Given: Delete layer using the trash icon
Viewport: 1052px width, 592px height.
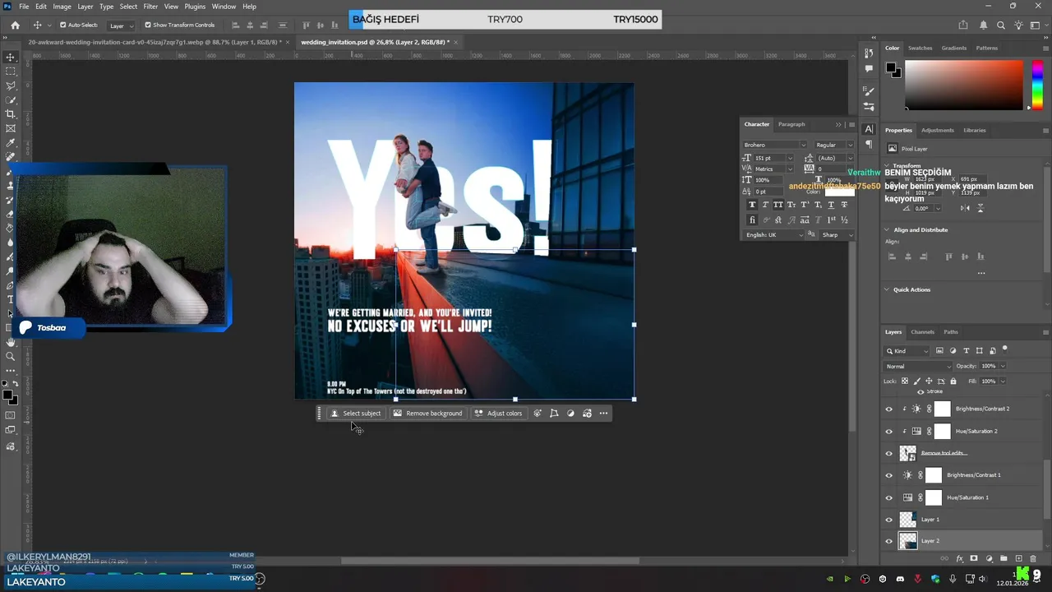Looking at the screenshot, I should click(x=1033, y=558).
